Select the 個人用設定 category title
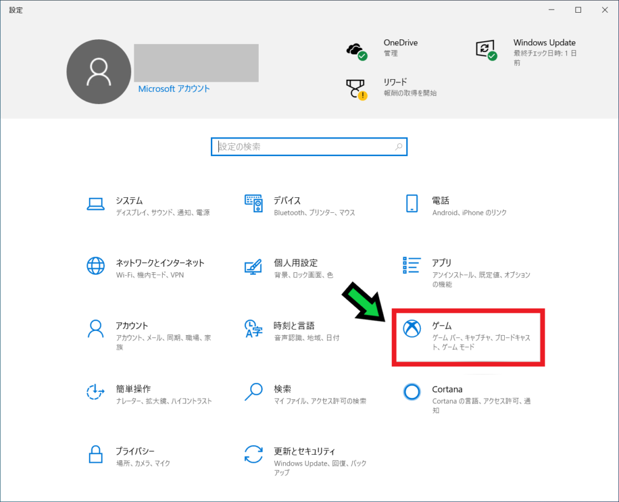 pos(296,262)
